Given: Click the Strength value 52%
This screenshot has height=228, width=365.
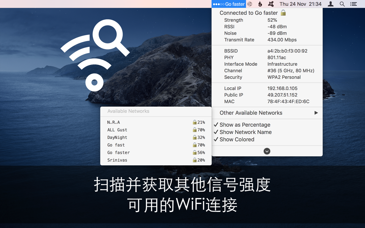Looking at the screenshot, I should point(272,20).
